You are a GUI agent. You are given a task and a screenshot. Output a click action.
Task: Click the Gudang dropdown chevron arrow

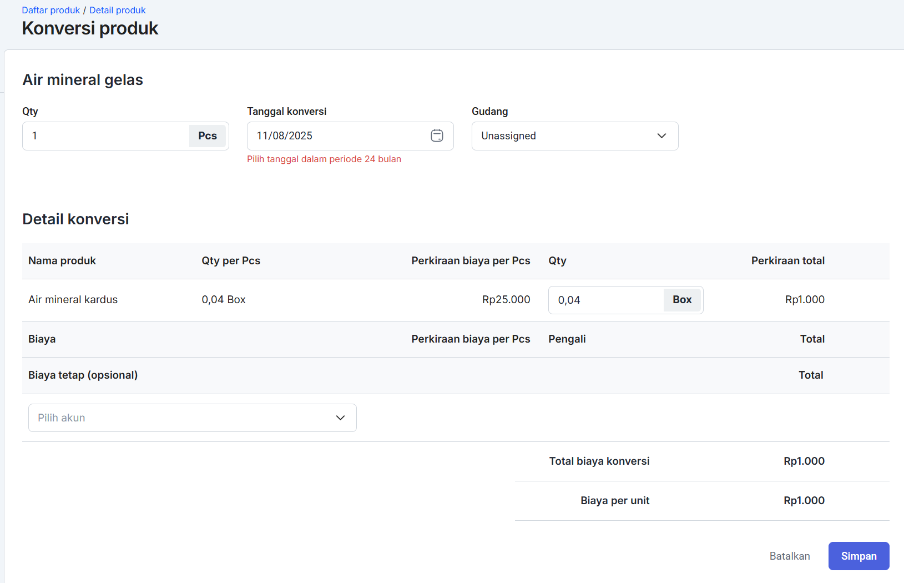[661, 136]
